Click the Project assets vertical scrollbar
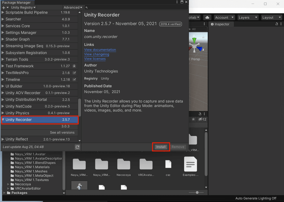Screen dimensions: 284x202 point(206,154)
